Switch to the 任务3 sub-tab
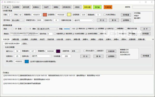 [x=25, y=44]
